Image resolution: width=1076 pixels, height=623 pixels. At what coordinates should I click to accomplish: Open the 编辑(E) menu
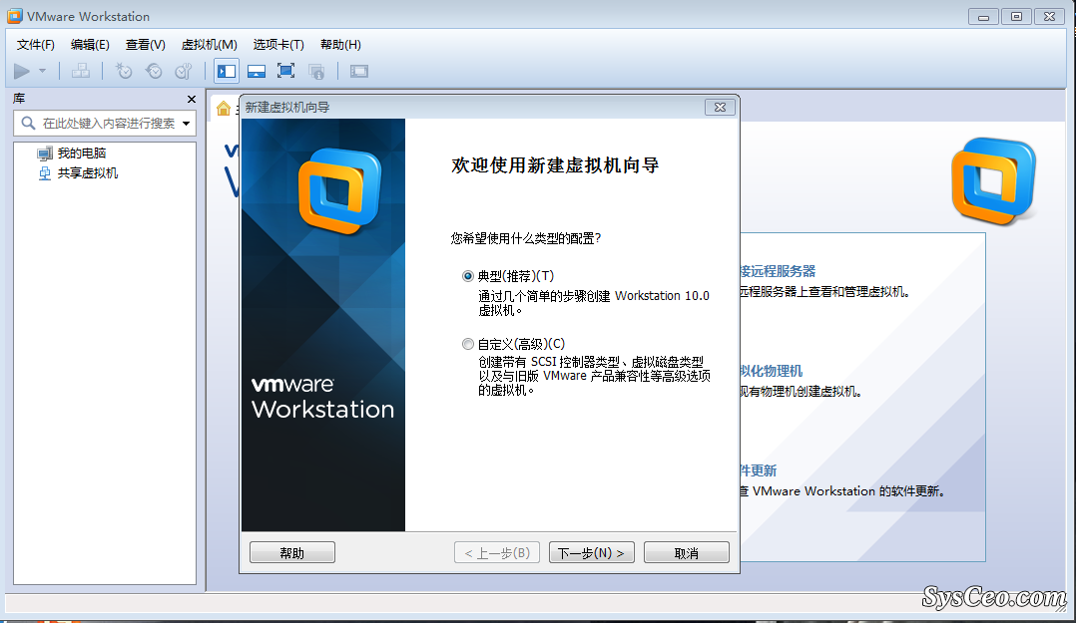click(90, 45)
